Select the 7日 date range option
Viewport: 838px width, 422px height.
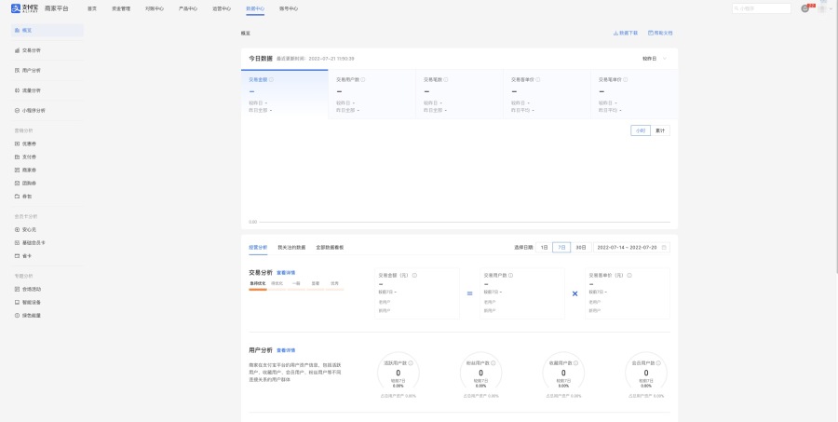pos(561,248)
